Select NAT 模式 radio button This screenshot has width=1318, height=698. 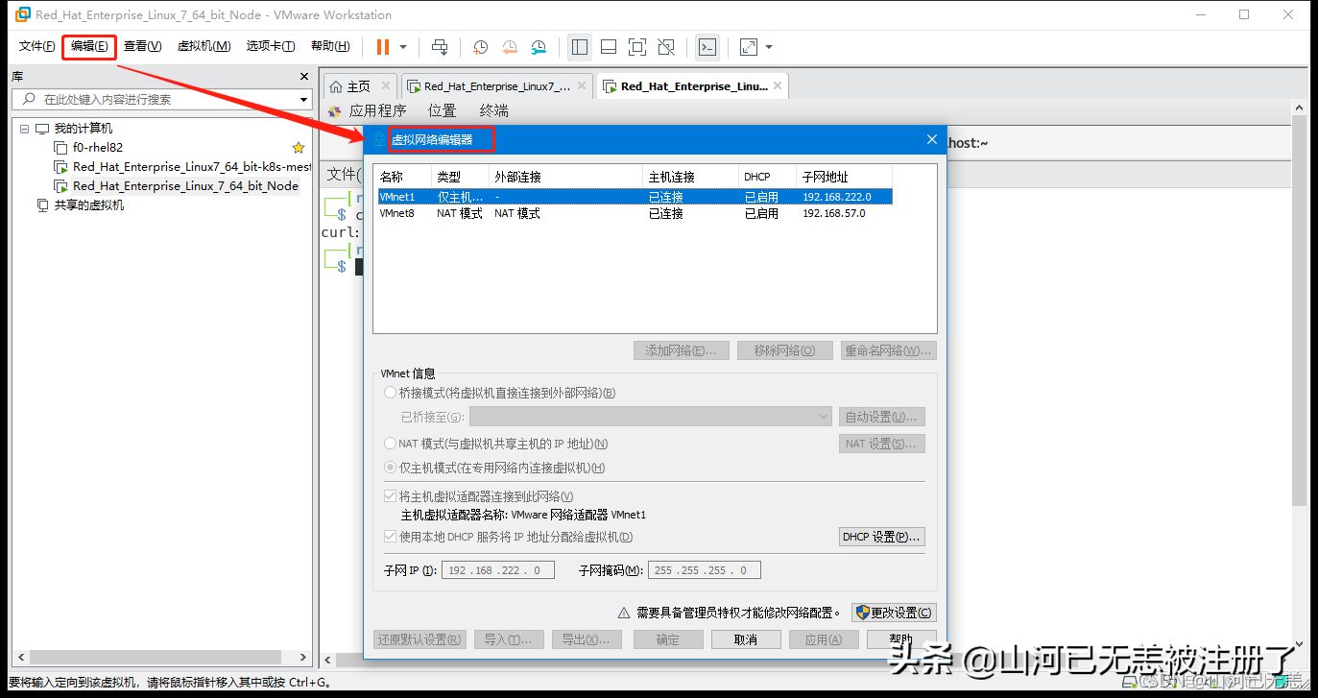click(x=390, y=444)
